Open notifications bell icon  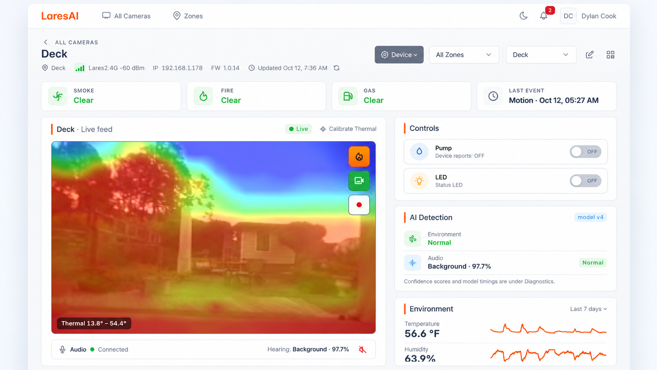click(x=543, y=16)
